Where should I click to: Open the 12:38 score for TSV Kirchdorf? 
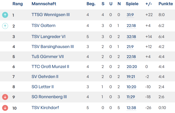coord(131,108)
